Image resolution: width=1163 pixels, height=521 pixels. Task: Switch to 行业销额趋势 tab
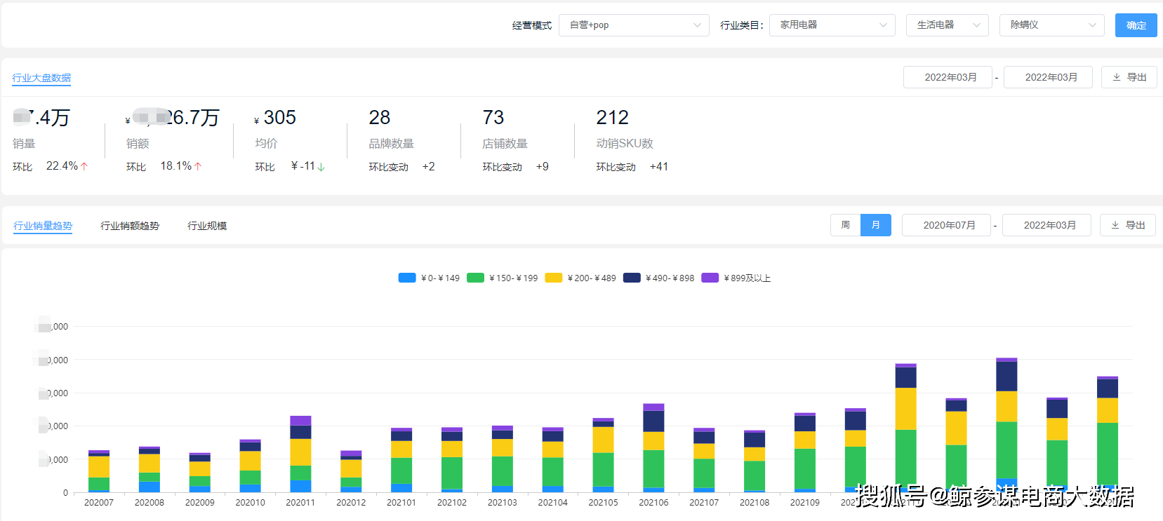130,226
